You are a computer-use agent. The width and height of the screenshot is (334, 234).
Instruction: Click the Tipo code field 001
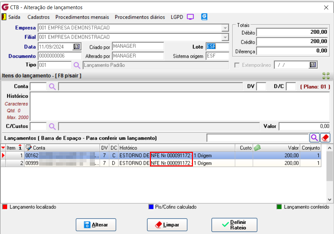click(x=55, y=65)
